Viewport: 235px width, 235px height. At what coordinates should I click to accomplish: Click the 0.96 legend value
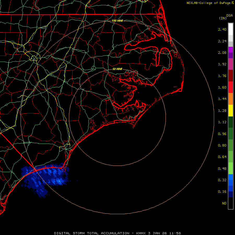coord(222,134)
